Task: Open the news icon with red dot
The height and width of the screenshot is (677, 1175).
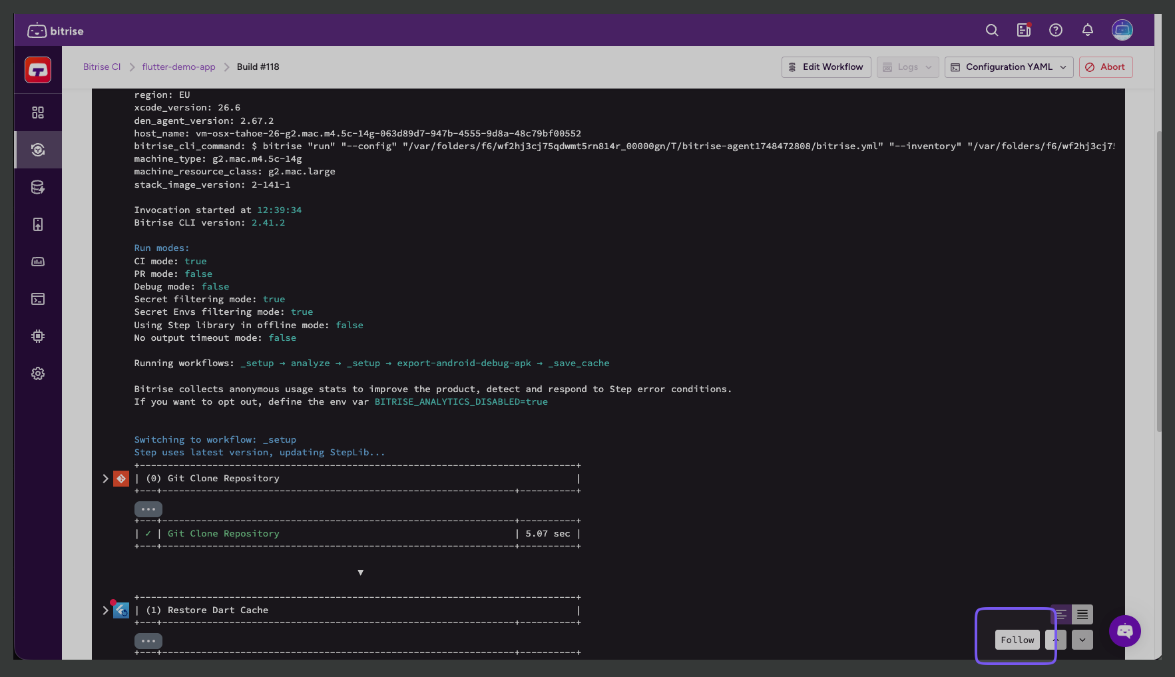Action: tap(1024, 30)
